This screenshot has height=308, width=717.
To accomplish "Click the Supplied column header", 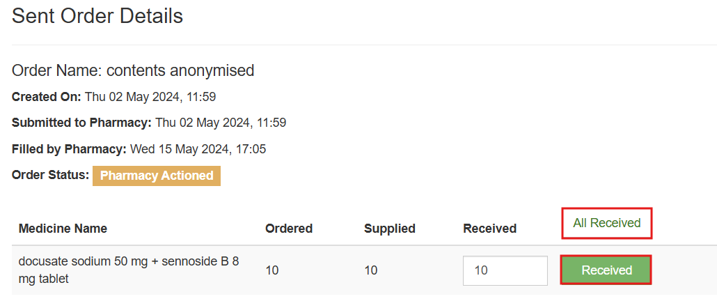I will click(x=389, y=229).
